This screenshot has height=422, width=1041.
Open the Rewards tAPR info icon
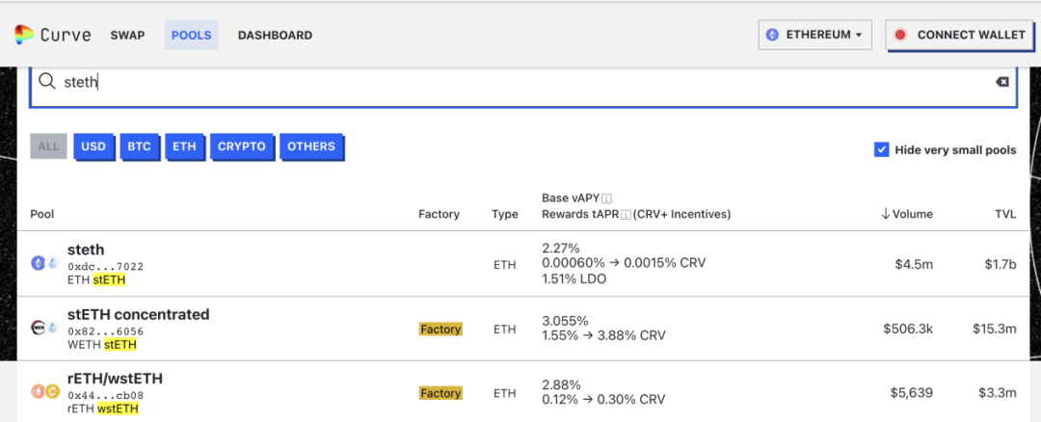pyautogui.click(x=626, y=214)
